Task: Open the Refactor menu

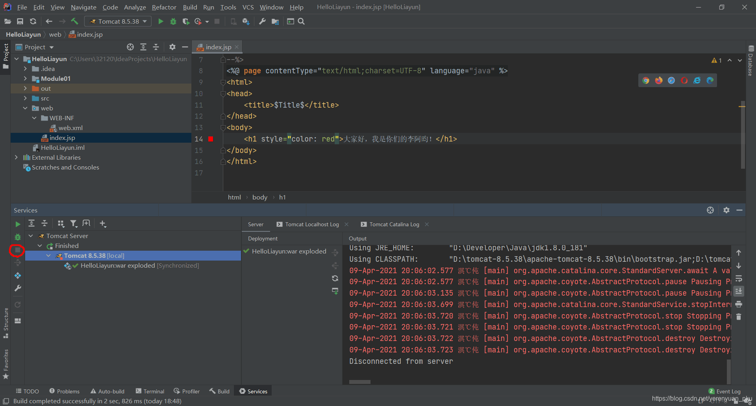Action: 164,7
